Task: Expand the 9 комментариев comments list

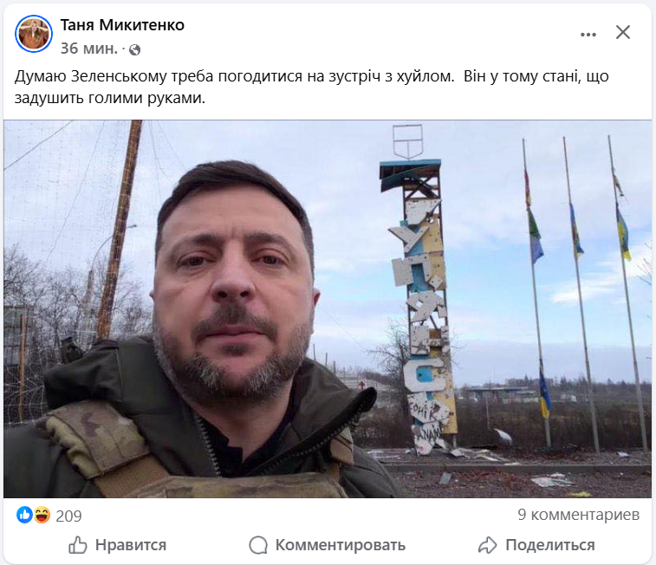Action: pyautogui.click(x=578, y=515)
